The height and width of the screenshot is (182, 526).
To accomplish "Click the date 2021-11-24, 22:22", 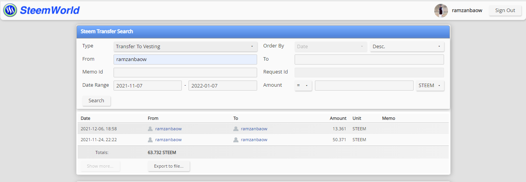I will click(x=99, y=140).
